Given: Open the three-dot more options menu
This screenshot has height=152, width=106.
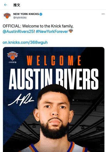Looking at the screenshot, I should [x=103, y=14].
